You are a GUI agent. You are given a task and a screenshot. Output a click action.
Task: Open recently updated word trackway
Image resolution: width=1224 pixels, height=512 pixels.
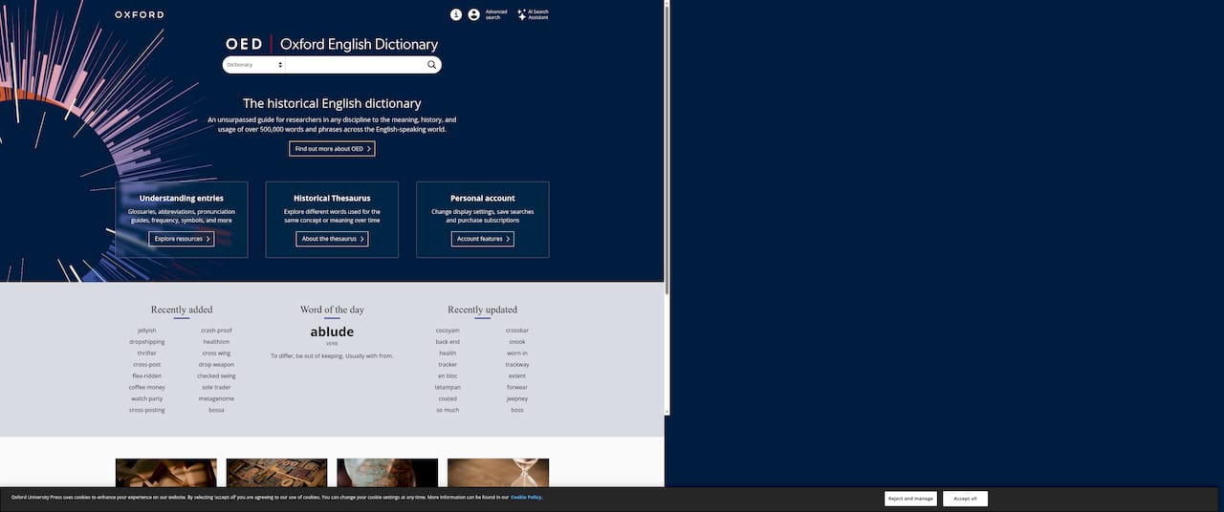517,365
